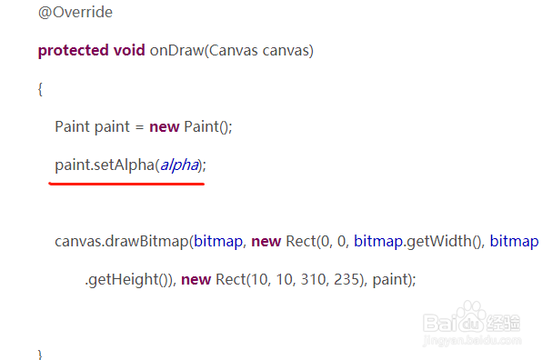Click the first blue bitmap argument
Image resolution: width=552 pixels, height=360 pixels.
point(218,242)
